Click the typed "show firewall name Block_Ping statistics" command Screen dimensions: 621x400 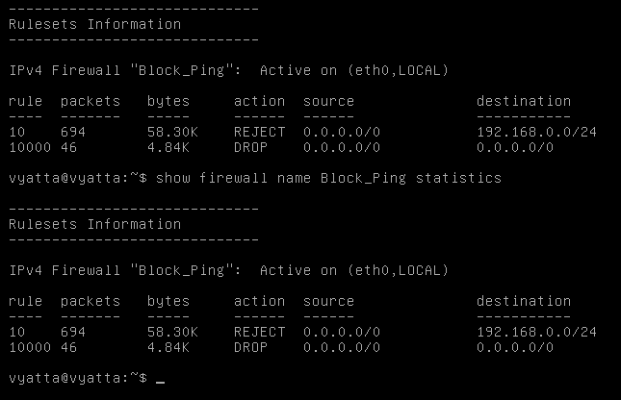pos(328,178)
